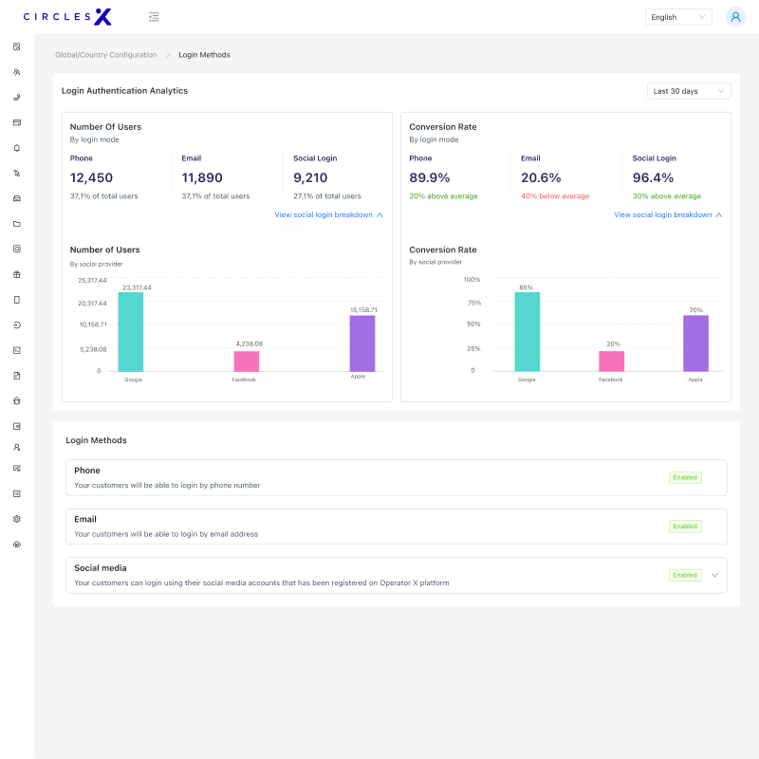
Task: Open the users group sidebar icon
Action: coord(17,72)
